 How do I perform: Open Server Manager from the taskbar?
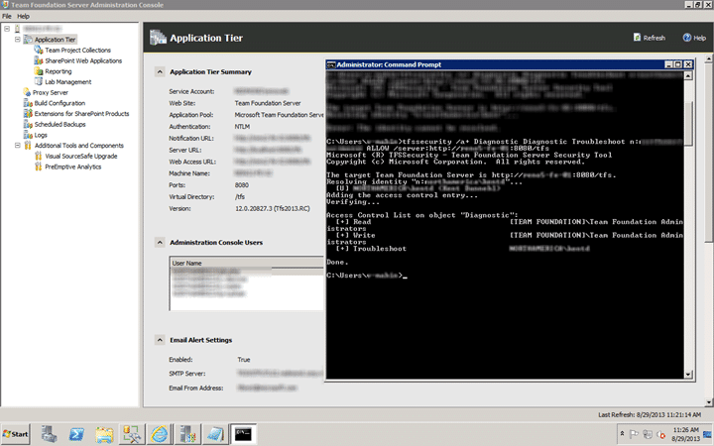[49, 434]
